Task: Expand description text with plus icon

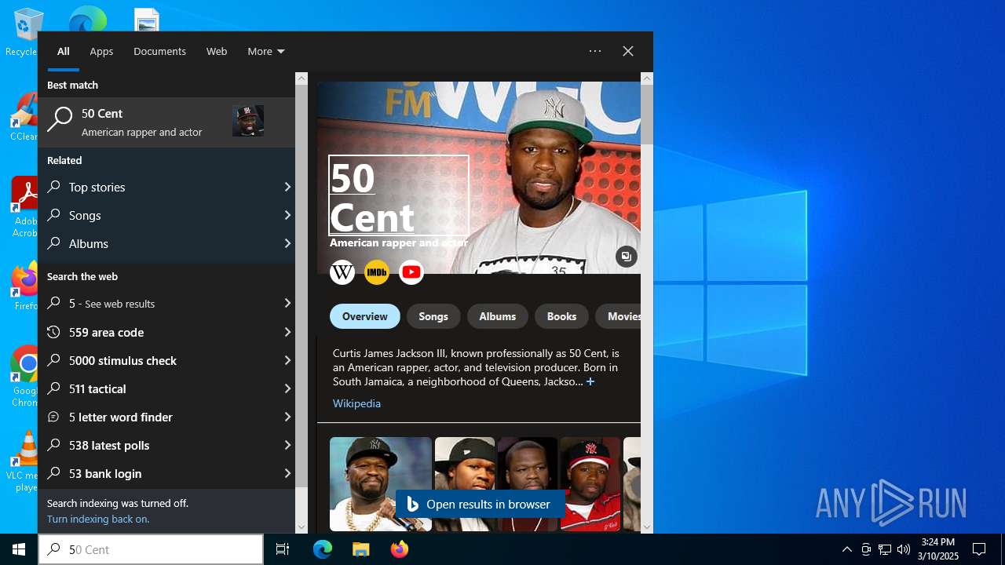Action: pyautogui.click(x=590, y=381)
